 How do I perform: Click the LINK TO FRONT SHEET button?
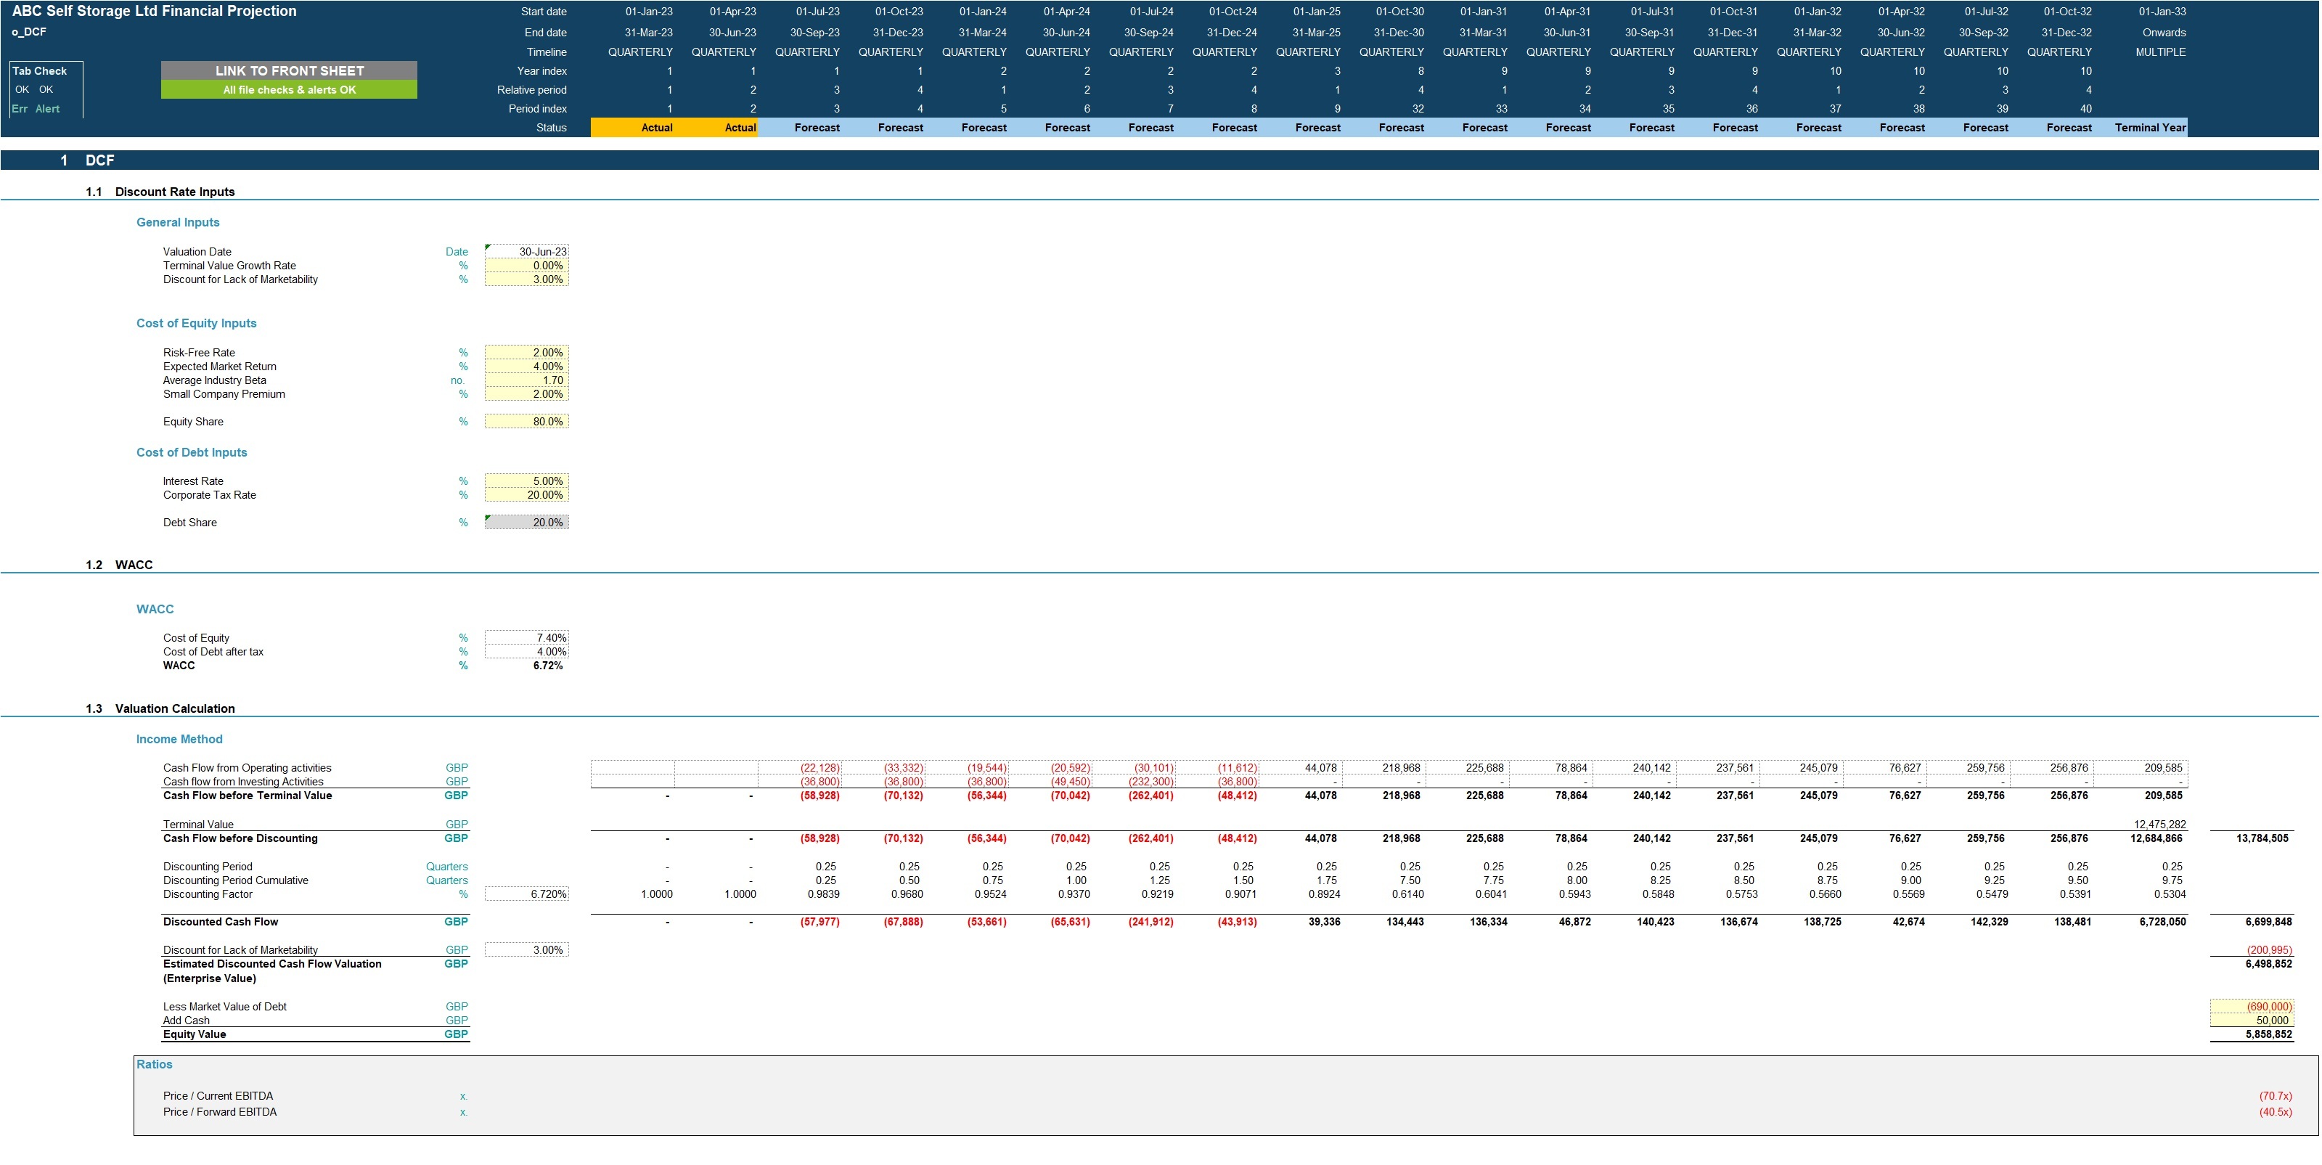point(288,70)
